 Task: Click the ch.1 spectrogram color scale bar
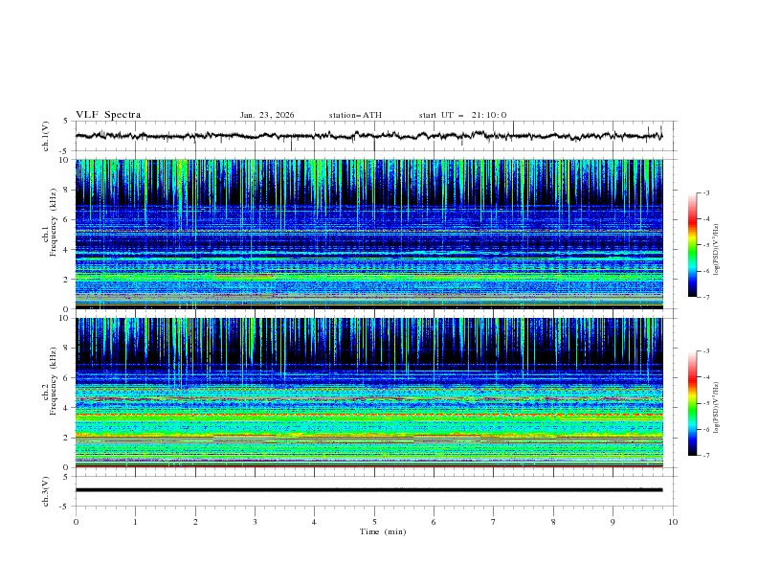pyautogui.click(x=692, y=245)
